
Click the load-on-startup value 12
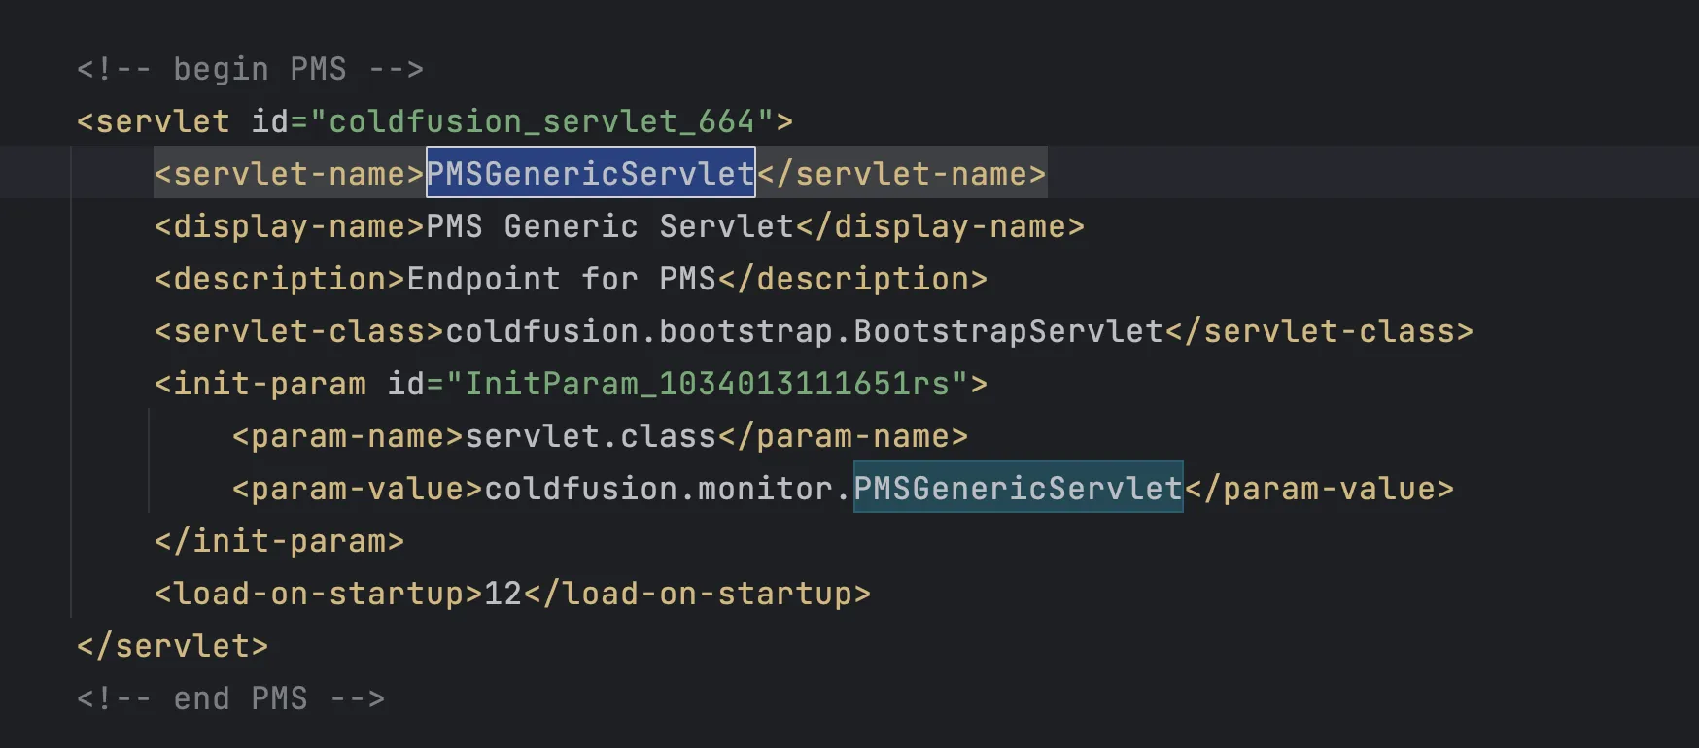(503, 594)
